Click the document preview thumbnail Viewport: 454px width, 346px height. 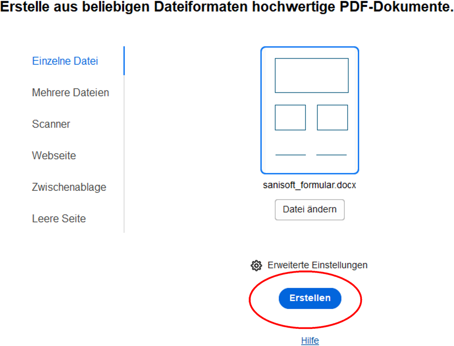(x=310, y=110)
